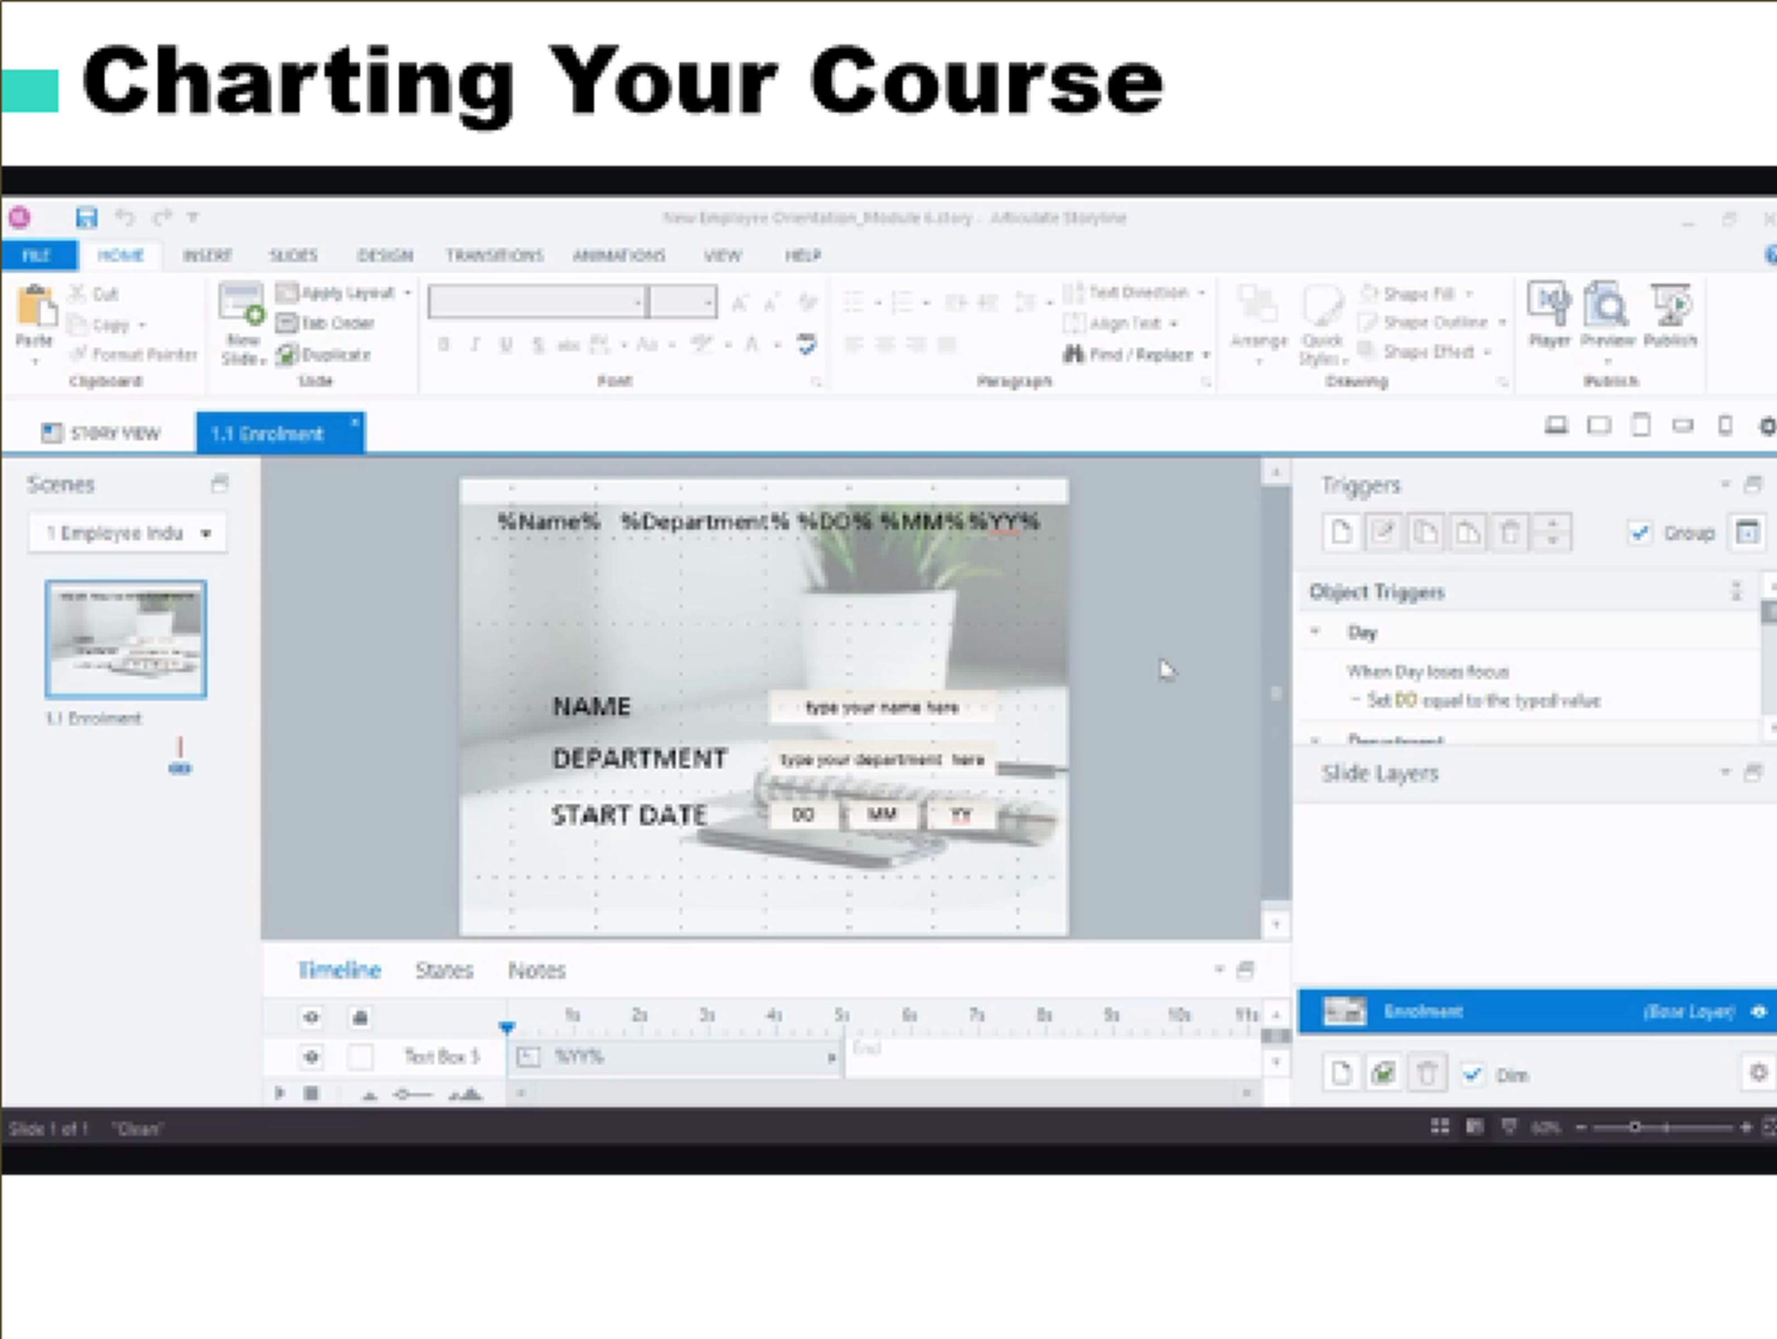Select the desktop view device icon
This screenshot has width=1777, height=1339.
tap(1556, 425)
